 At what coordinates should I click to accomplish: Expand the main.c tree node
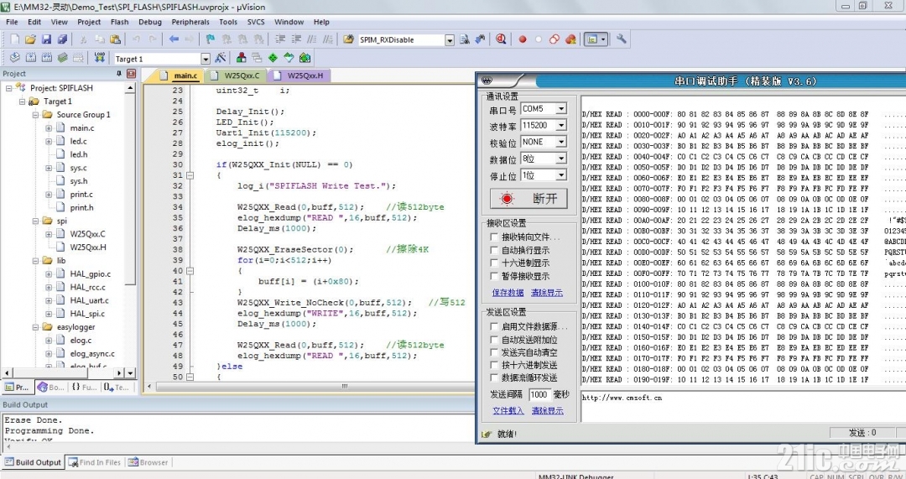click(x=49, y=128)
